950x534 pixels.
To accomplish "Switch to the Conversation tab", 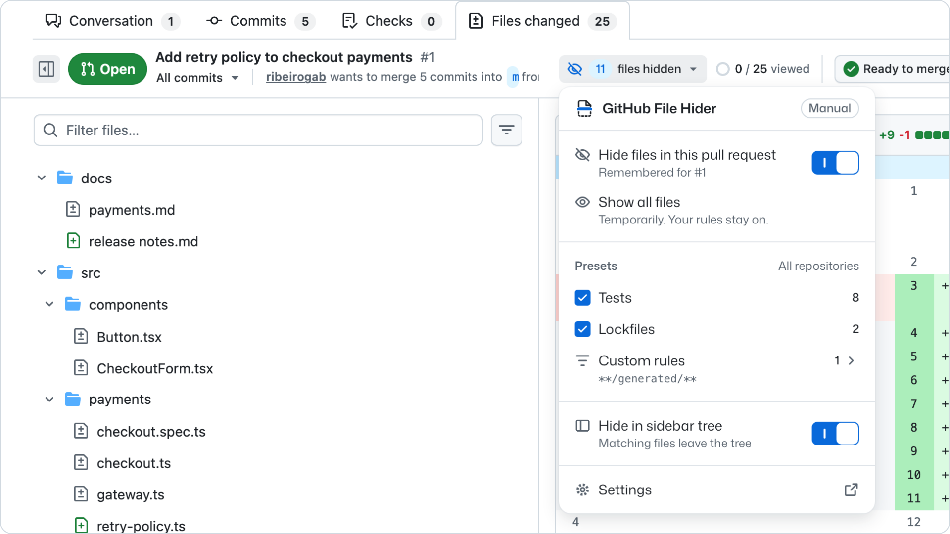I will click(x=112, y=21).
